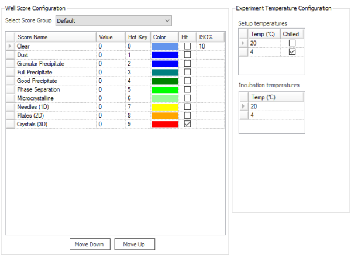Image resolution: width=351 pixels, height=255 pixels.
Task: Click the Hot Key column header
Action: coord(138,37)
